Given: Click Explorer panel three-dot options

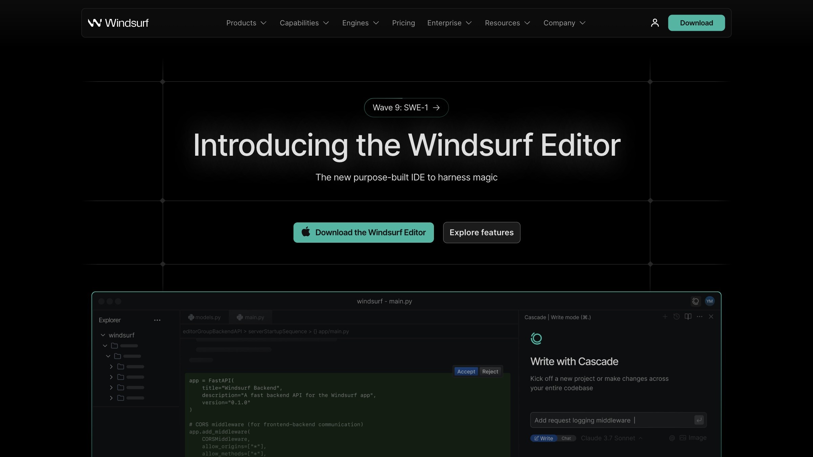Looking at the screenshot, I should pos(157,320).
